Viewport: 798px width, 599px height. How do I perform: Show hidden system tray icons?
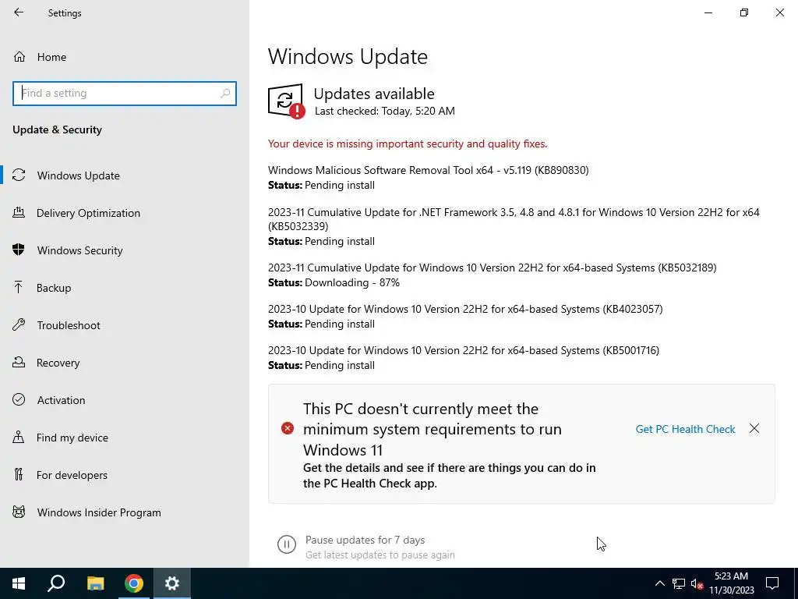point(659,583)
